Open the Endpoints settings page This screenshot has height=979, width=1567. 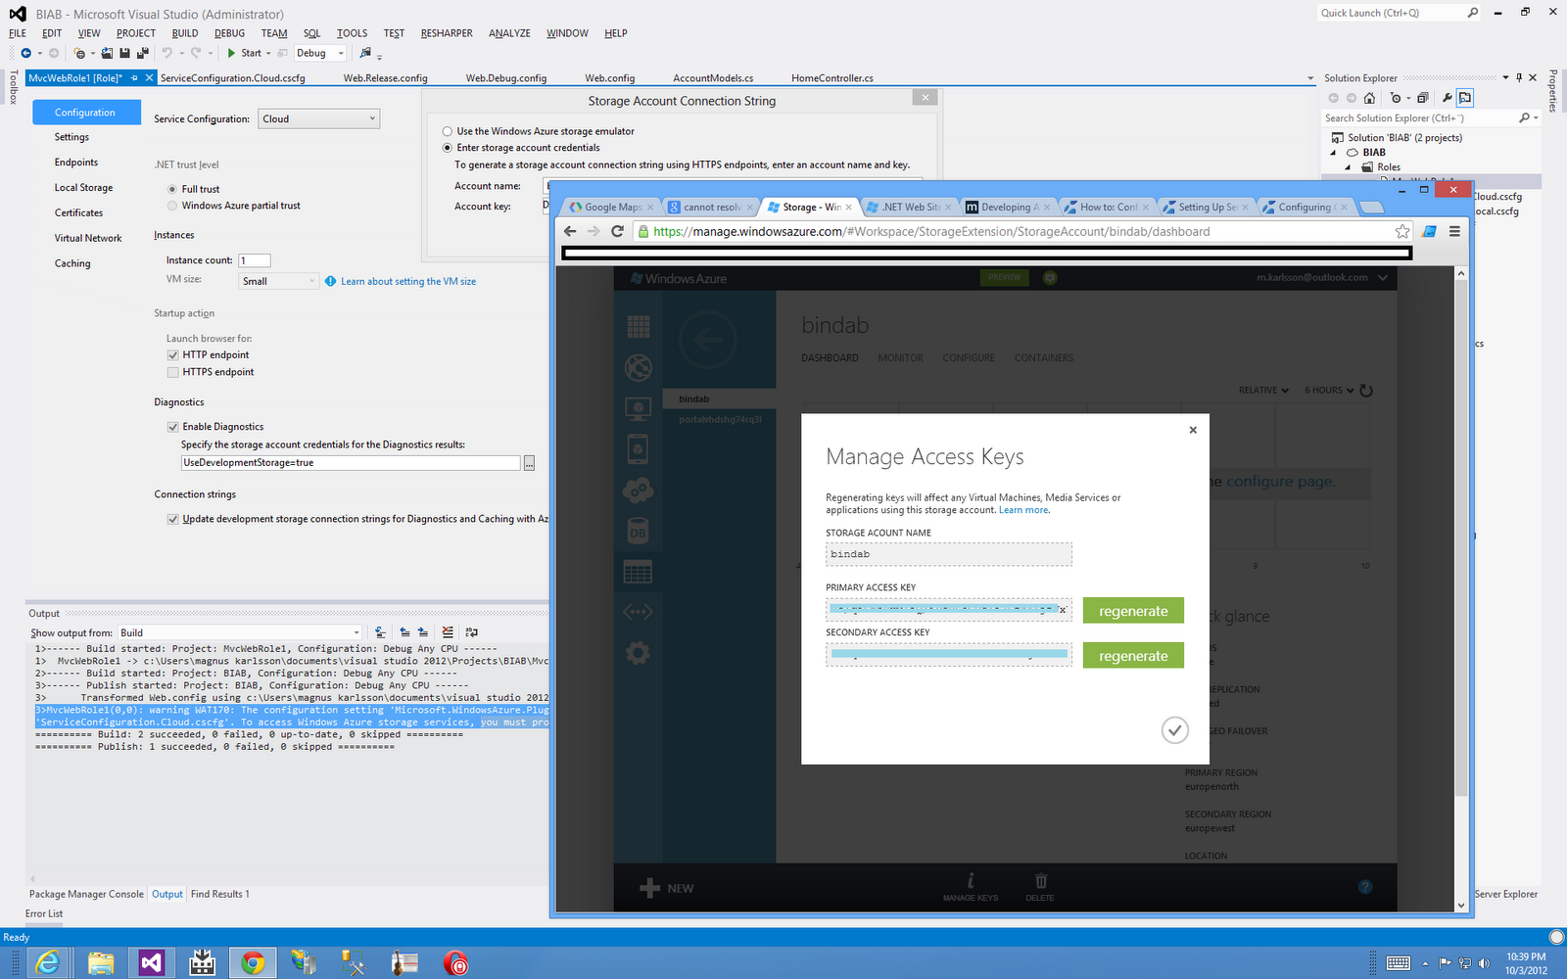coord(76,163)
